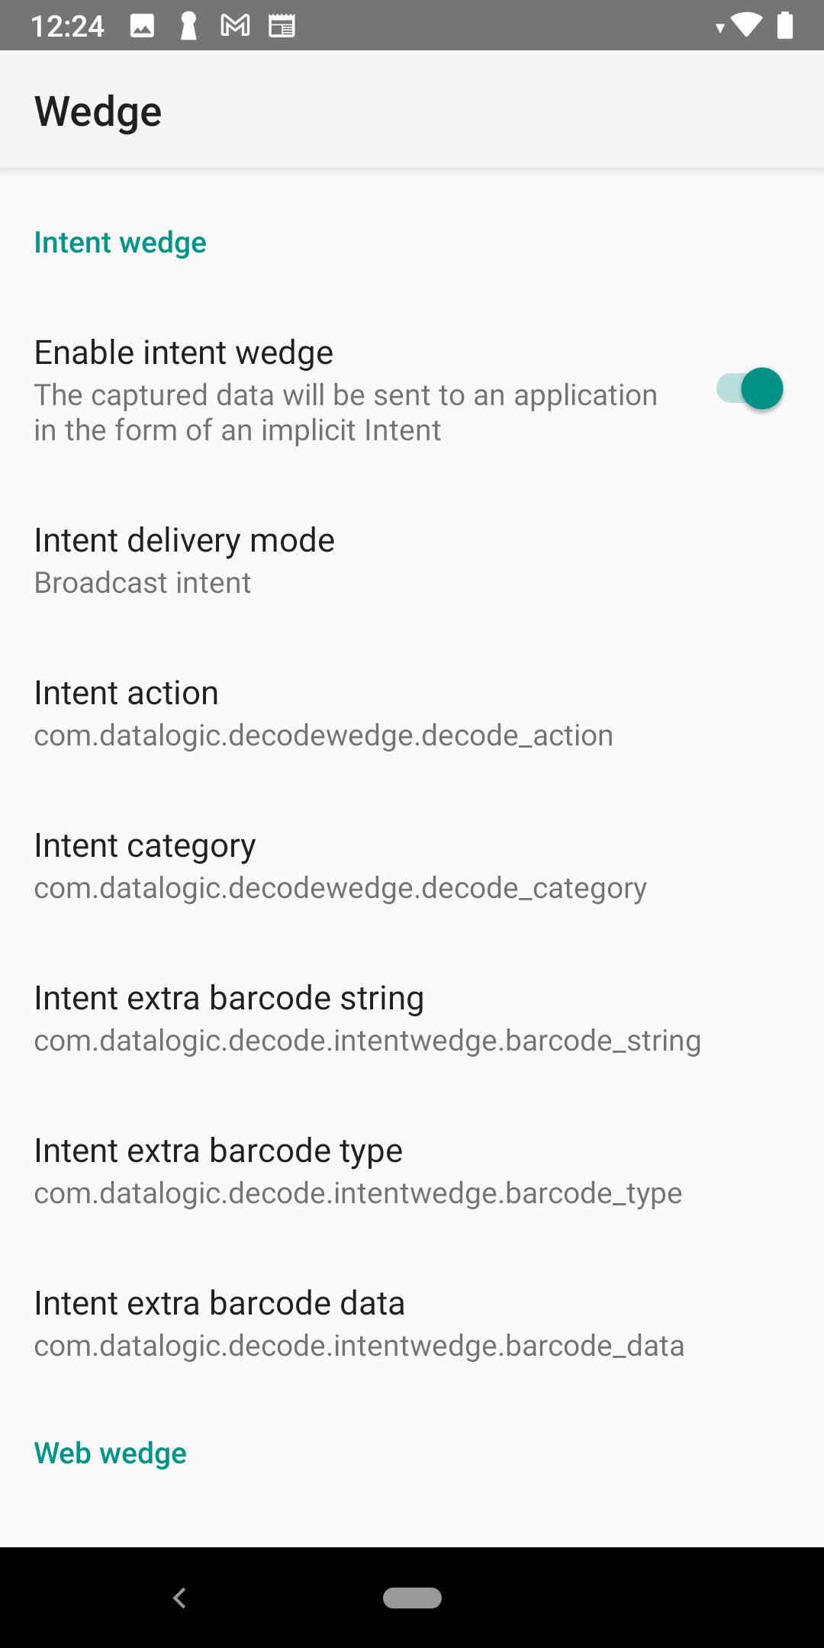Tap the calendar notification icon
824x1648 pixels.
[282, 26]
